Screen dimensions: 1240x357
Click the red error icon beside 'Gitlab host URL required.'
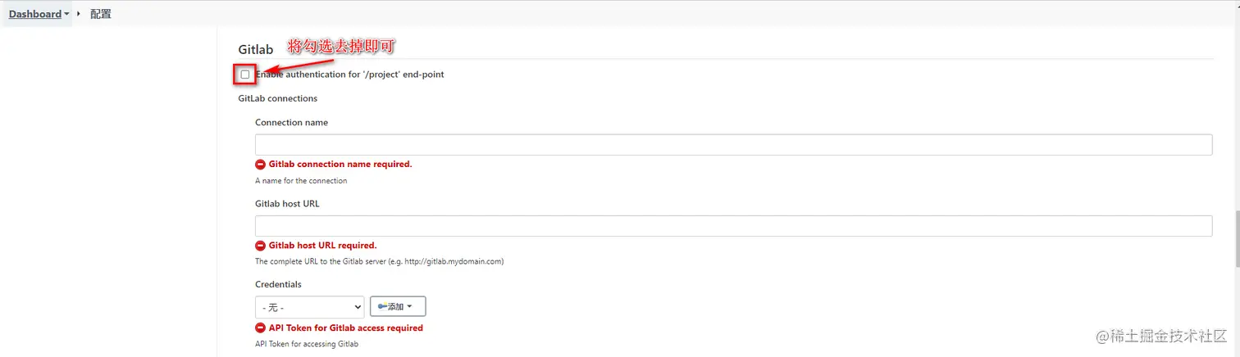261,246
